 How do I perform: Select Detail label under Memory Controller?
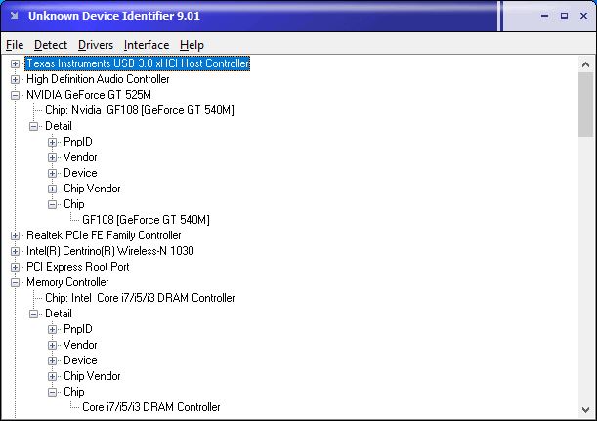click(x=59, y=314)
